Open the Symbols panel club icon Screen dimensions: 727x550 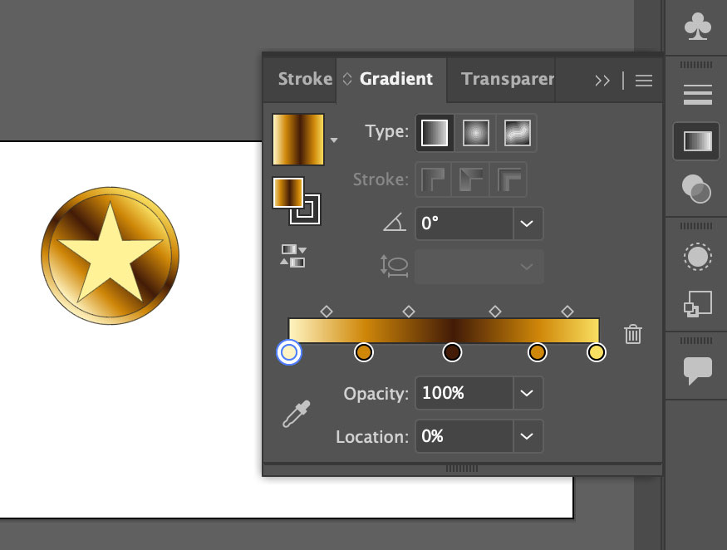point(696,27)
